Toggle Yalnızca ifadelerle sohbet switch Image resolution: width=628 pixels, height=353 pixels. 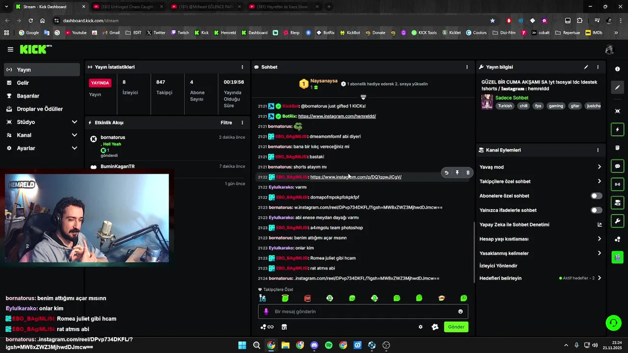point(596,210)
